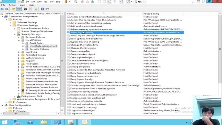
Task: Click the tree pane horizontal scrollbar thumb
Action: click(16, 114)
